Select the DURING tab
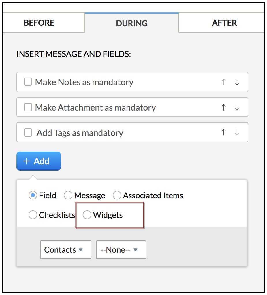 click(132, 23)
